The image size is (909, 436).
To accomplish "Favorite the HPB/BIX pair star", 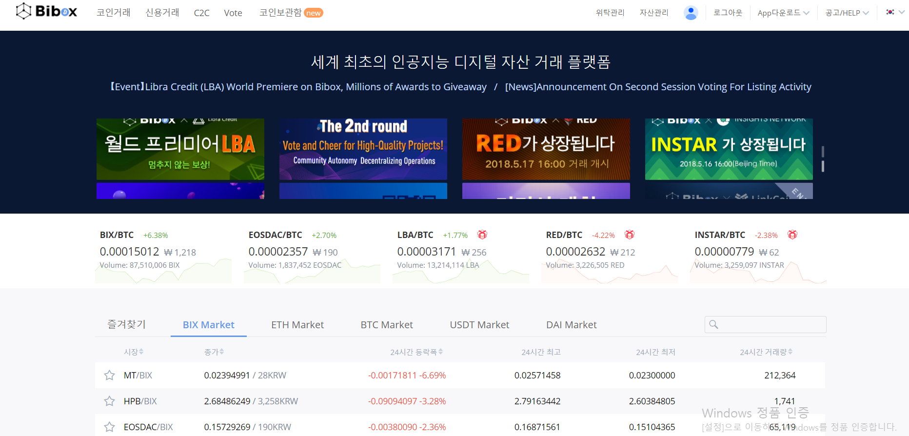I will [109, 401].
